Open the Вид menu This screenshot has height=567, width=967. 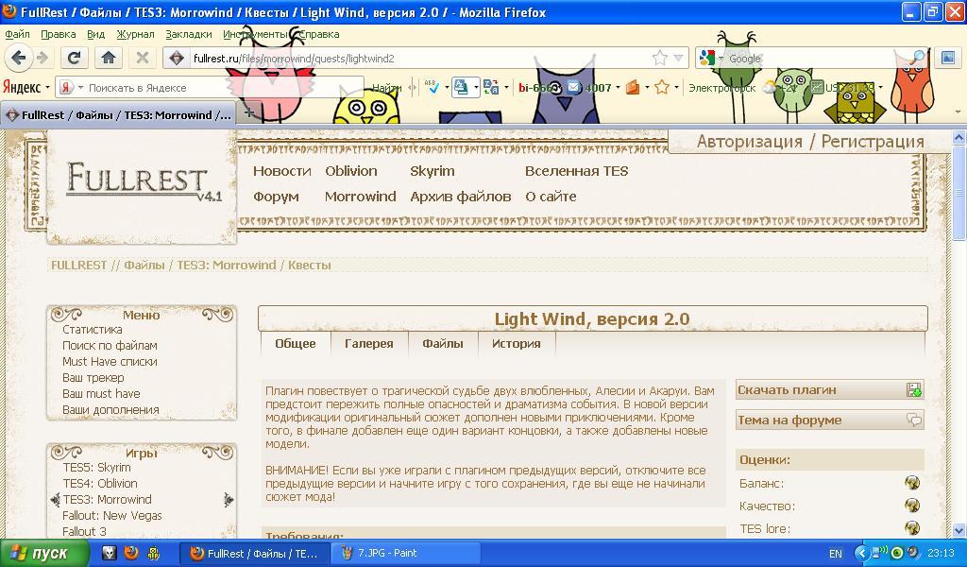[x=95, y=35]
